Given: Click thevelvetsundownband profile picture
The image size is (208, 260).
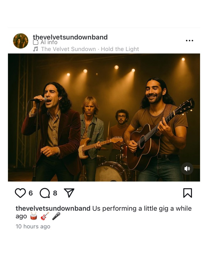Looking at the screenshot, I should click(x=21, y=41).
